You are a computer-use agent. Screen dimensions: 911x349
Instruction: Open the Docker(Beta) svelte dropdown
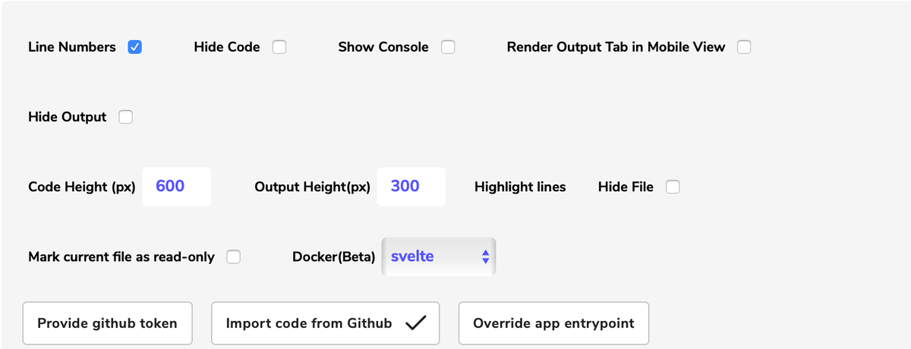coord(439,257)
